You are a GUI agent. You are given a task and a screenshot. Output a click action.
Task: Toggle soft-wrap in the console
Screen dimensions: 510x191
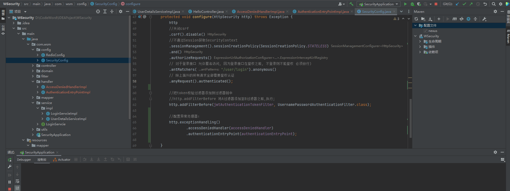point(17,181)
